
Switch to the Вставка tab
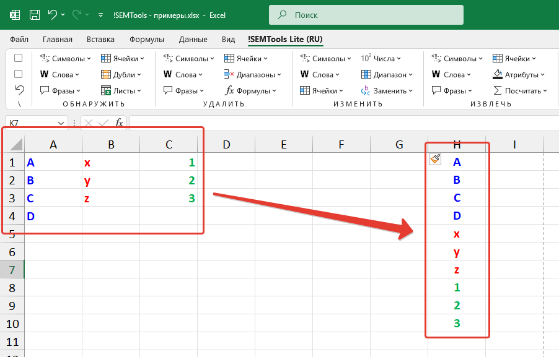pyautogui.click(x=100, y=39)
